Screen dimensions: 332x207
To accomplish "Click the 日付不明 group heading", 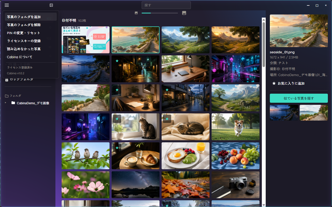I will [69, 20].
